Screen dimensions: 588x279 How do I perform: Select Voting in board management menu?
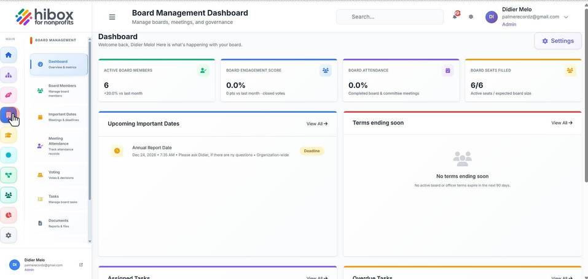click(58, 175)
